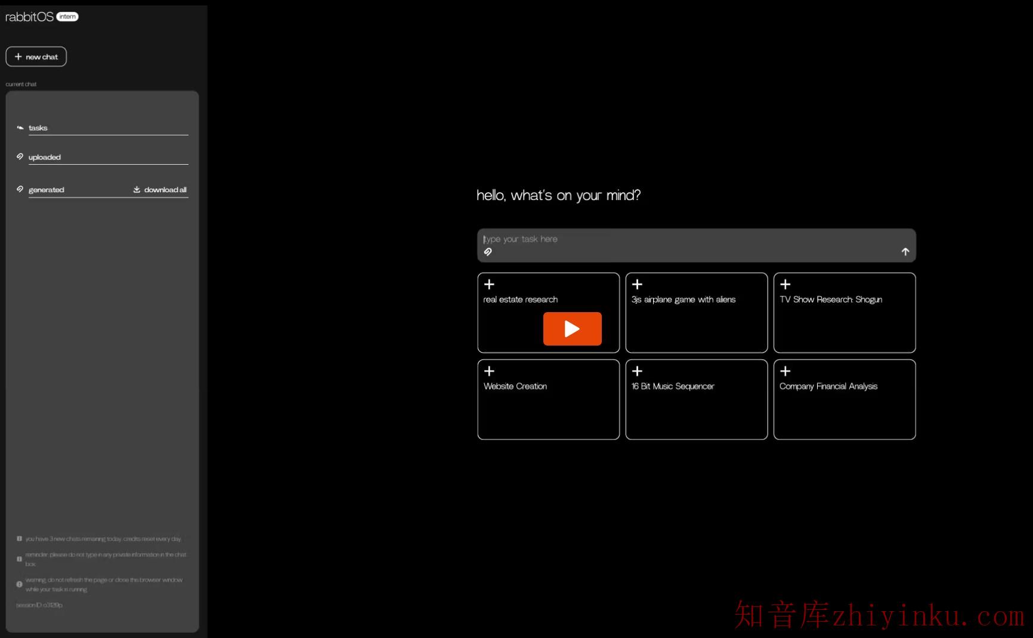Expand the generated files section

(47, 190)
